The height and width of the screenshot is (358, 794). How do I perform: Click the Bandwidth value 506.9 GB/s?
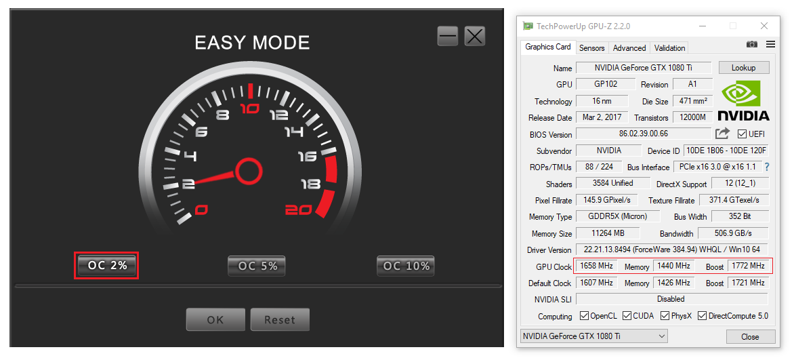coord(733,233)
